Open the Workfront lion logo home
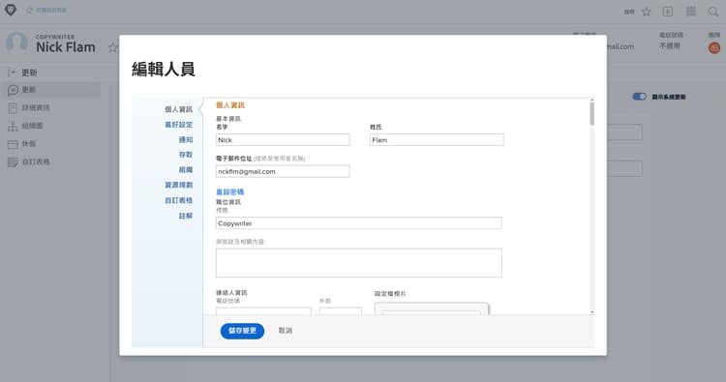The height and width of the screenshot is (382, 726). pyautogui.click(x=11, y=10)
